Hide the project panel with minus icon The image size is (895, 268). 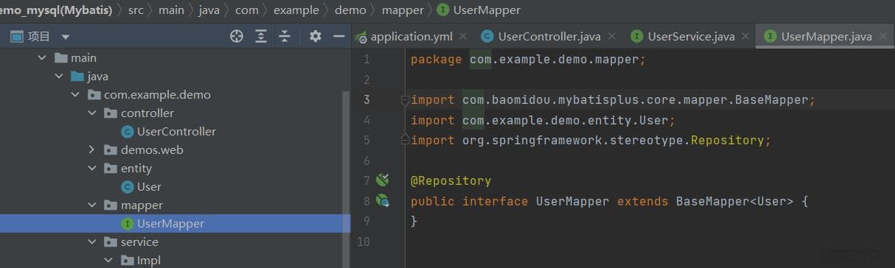coord(339,36)
